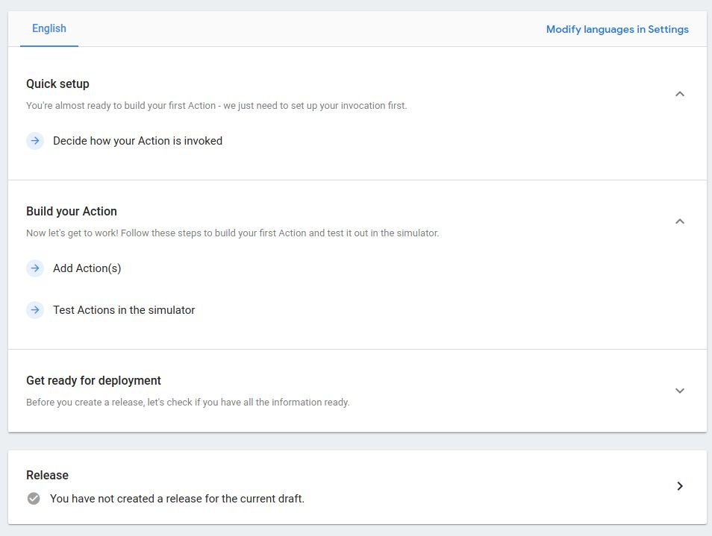
Task: Click the gray checkmark icon under Release
Action: (x=34, y=499)
